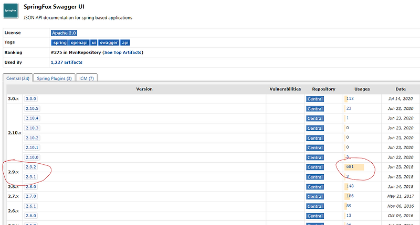Click the ui tag
Viewport: 420px width, 225px height.
[x=94, y=42]
